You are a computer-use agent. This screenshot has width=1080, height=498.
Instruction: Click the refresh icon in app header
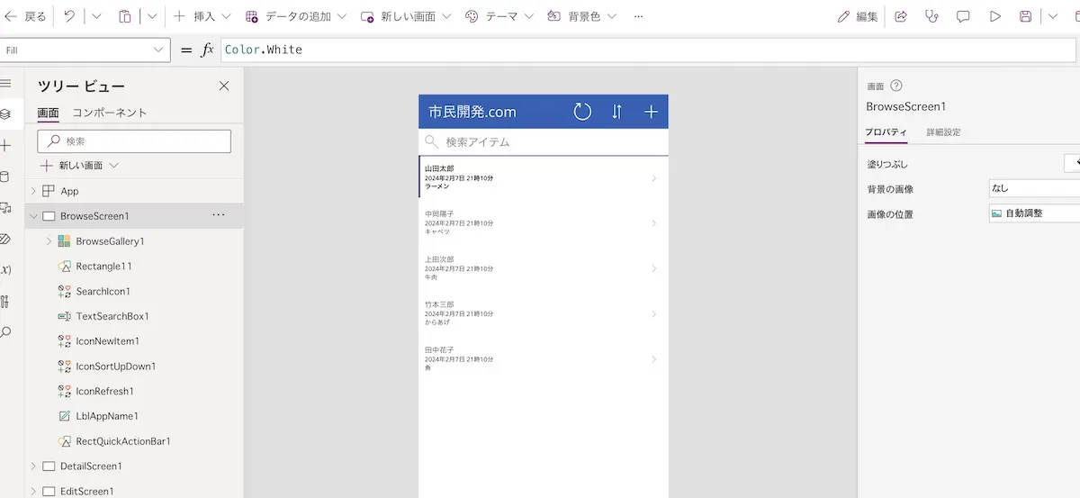point(582,112)
